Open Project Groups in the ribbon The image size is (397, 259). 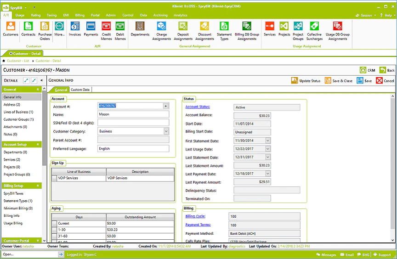click(298, 31)
